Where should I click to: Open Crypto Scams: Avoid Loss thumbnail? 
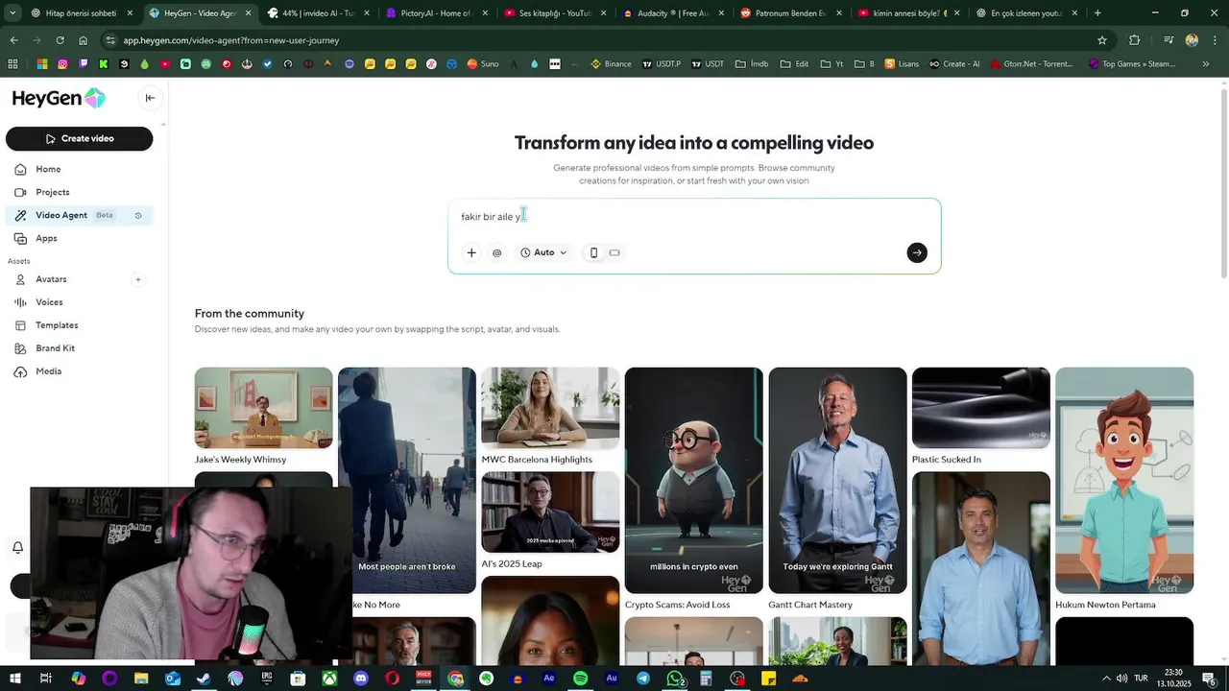(x=694, y=480)
